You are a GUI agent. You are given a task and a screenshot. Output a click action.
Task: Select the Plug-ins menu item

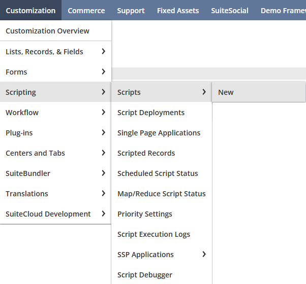55,133
